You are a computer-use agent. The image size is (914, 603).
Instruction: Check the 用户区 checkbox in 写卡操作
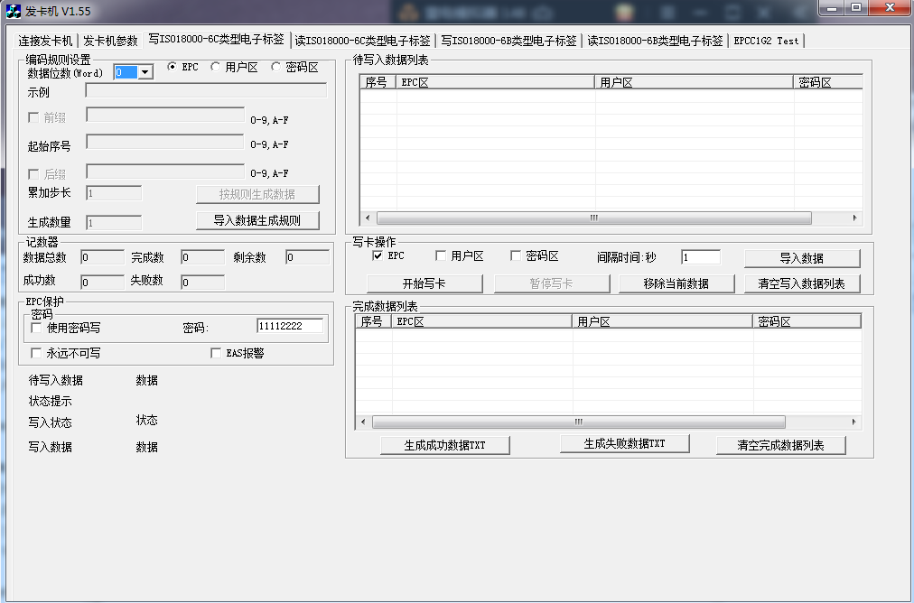coord(441,255)
